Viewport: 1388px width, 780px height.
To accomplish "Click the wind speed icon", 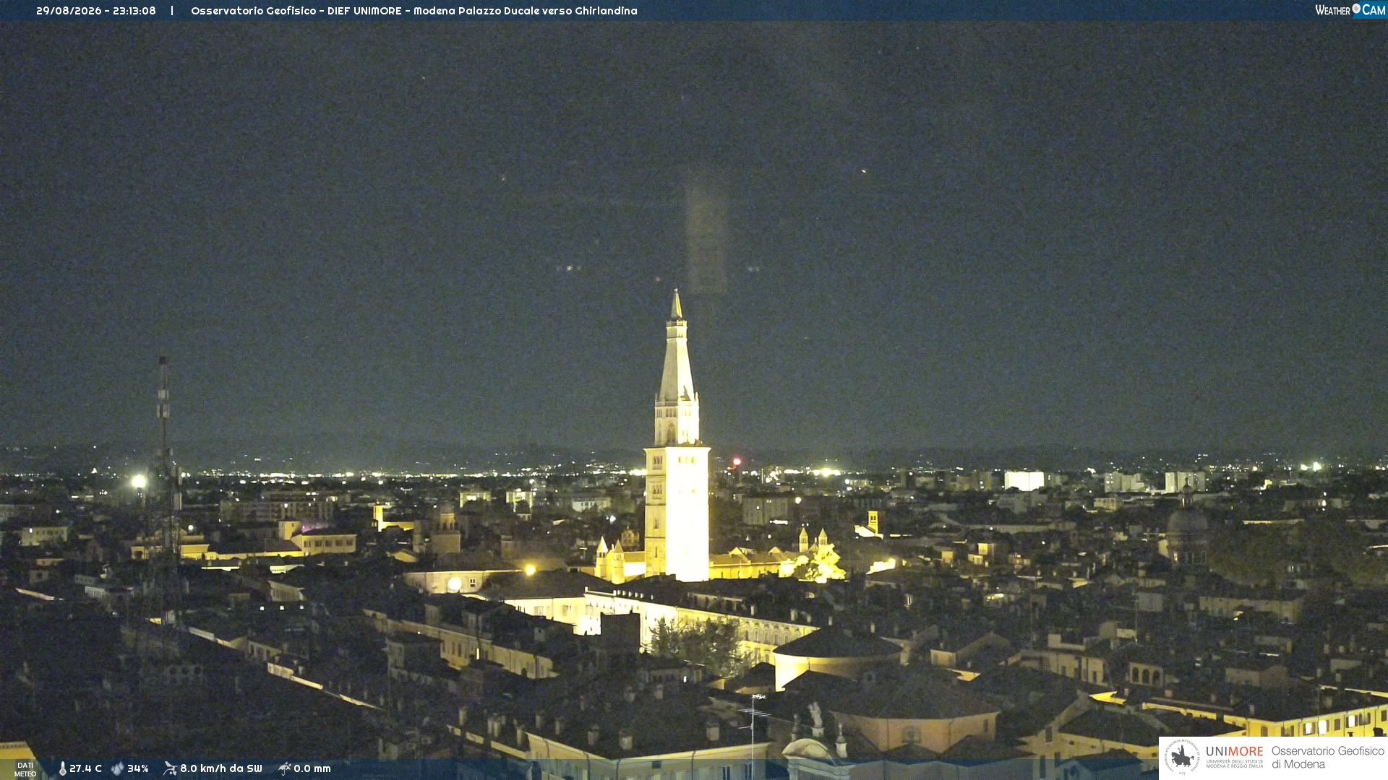I will tap(171, 768).
